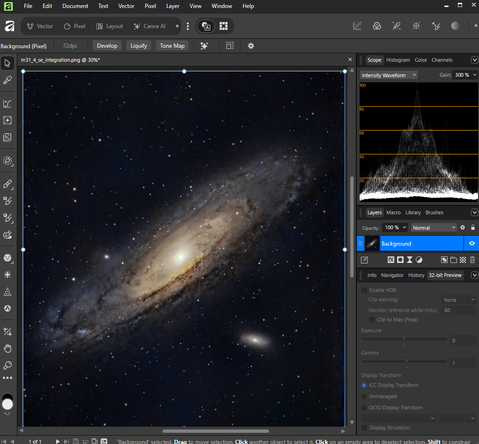The height and width of the screenshot is (444, 479).
Task: Add a mask layer icon
Action: point(400,260)
